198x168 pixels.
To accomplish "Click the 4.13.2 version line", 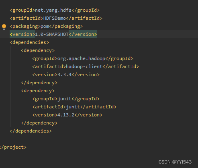I will (67, 115).
